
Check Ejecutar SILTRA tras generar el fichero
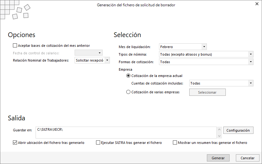[98, 143]
